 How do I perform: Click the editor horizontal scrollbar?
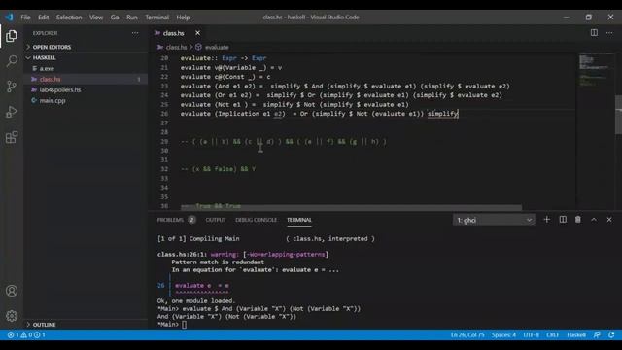[351, 207]
